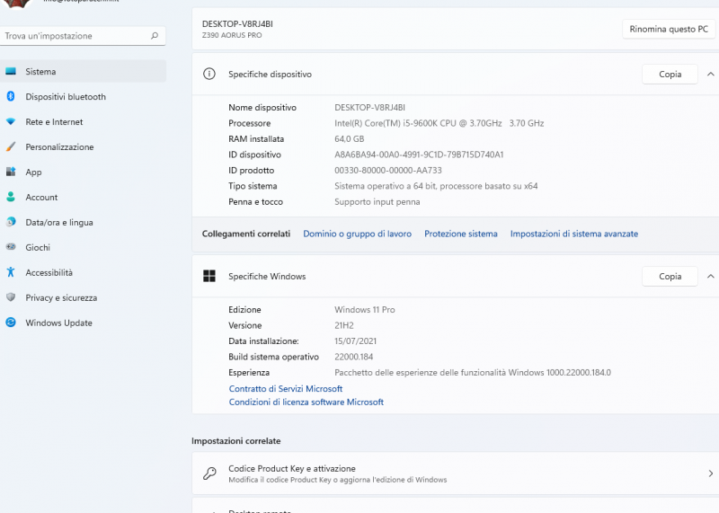Click the Privacy e sicurezza shield icon

point(11,297)
